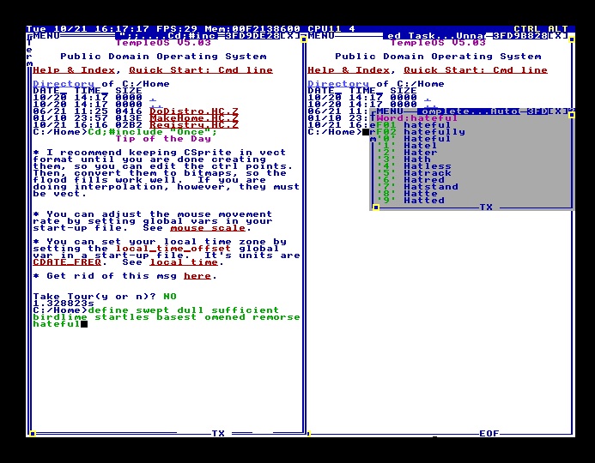
Task: Click the EOF marker on right window bottom border
Action: (x=489, y=433)
